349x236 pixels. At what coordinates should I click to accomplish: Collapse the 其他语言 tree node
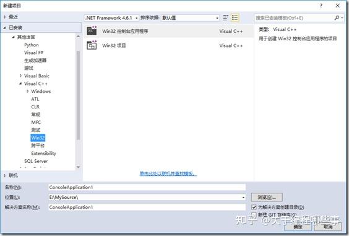coord(14,37)
